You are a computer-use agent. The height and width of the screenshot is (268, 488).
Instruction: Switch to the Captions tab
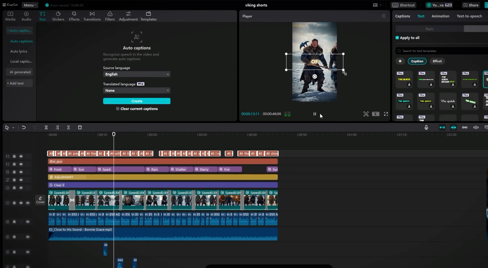[x=403, y=16]
